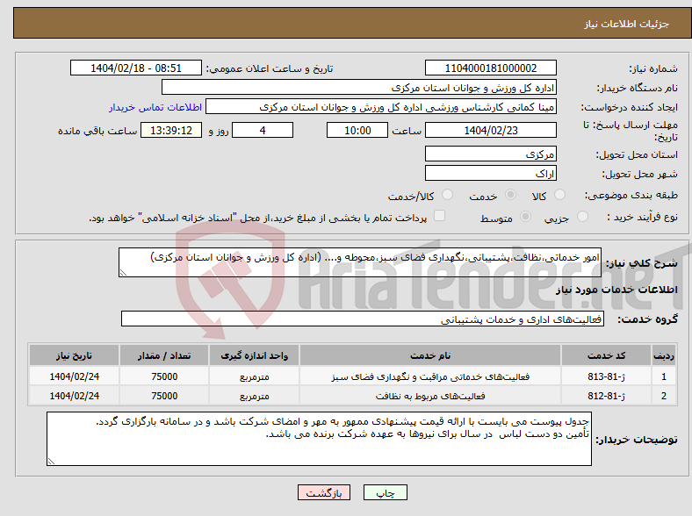
Task: Click service code ژ-81-813 cell
Action: coord(607,376)
